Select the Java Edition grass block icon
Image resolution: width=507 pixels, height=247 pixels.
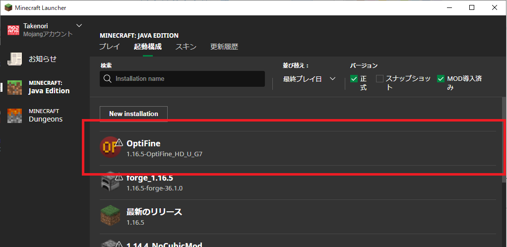[14, 87]
